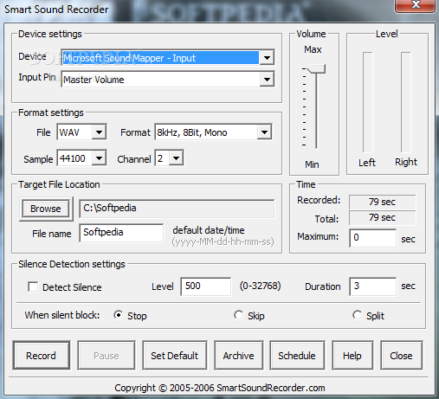The height and width of the screenshot is (399, 439).
Task: Click the silence Level input field
Action: point(206,286)
